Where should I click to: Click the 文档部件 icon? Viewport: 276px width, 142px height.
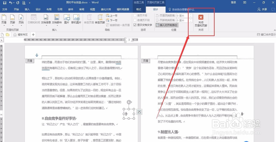(57, 17)
